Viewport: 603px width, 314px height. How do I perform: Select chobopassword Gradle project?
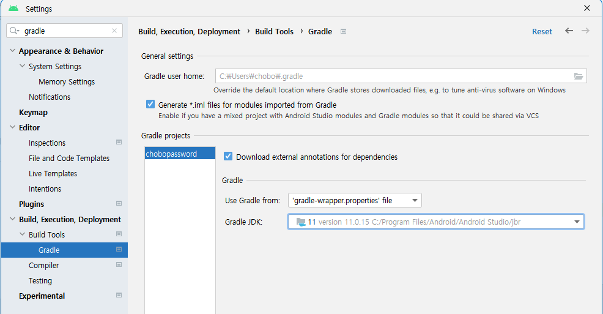coord(180,154)
